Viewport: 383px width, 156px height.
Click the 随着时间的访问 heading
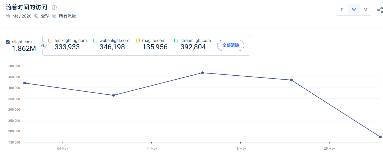[26, 7]
